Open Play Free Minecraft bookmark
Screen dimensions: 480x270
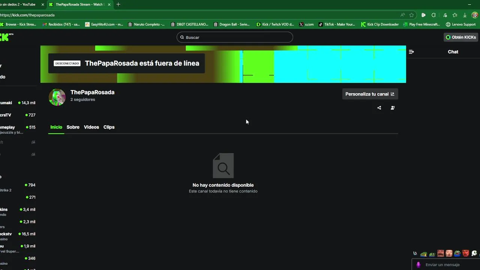pyautogui.click(x=421, y=24)
